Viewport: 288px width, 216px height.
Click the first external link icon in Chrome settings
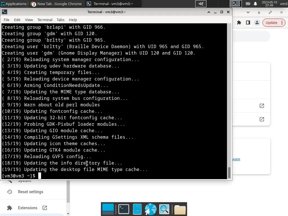(262, 106)
